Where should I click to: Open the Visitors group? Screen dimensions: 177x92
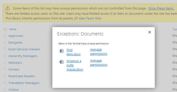pyautogui.click(x=14, y=90)
